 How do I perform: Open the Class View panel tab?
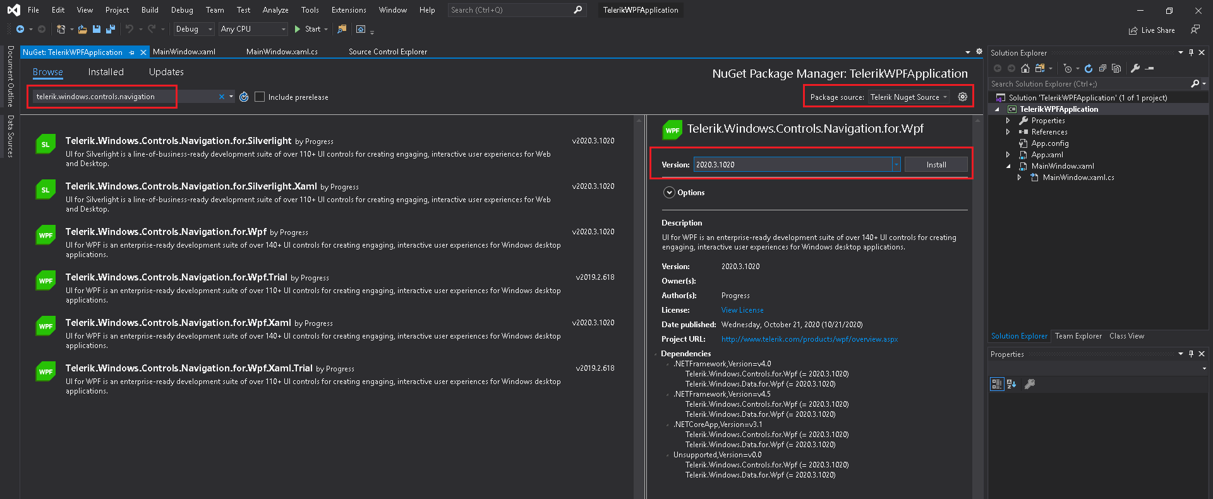pyautogui.click(x=1126, y=336)
